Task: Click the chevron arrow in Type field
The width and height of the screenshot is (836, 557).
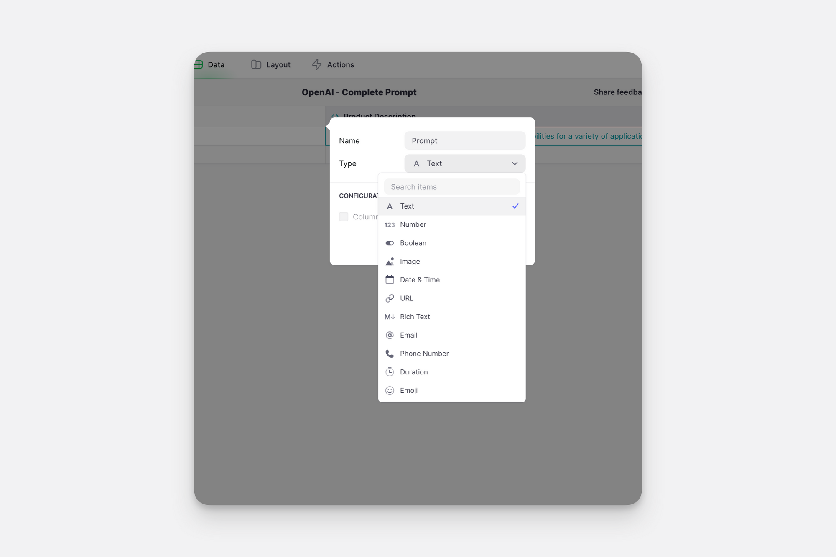Action: [x=515, y=163]
